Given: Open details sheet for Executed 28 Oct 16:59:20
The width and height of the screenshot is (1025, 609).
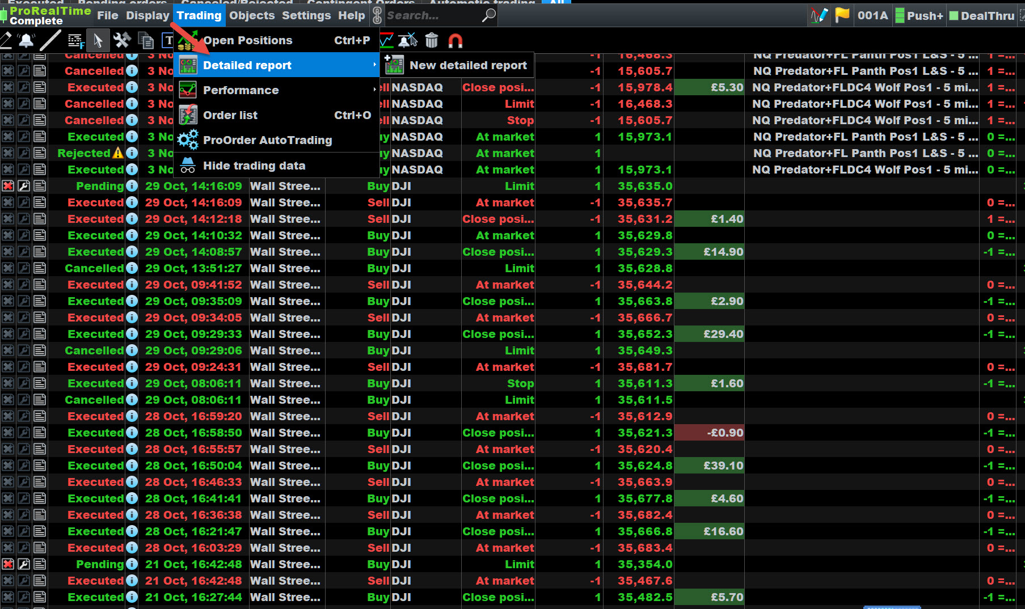Looking at the screenshot, I should [40, 416].
